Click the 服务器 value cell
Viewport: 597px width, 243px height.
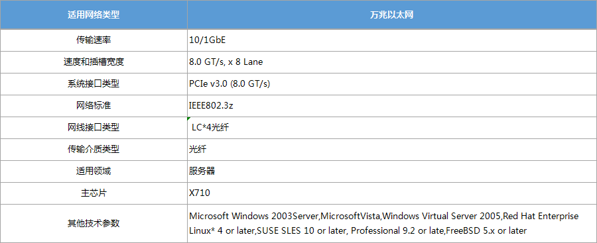[392, 171]
